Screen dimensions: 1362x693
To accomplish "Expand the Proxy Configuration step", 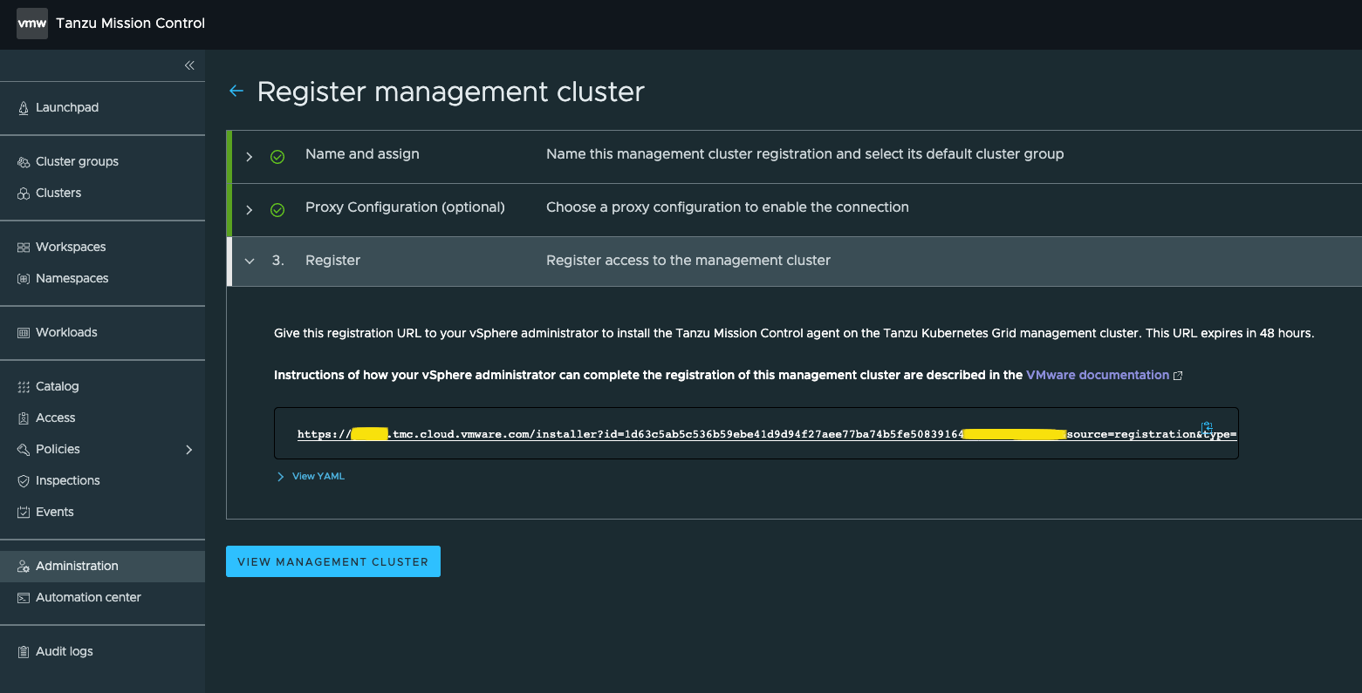I will pyautogui.click(x=249, y=207).
